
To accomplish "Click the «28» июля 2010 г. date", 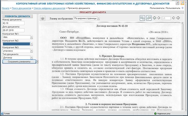I will point(159,32).
